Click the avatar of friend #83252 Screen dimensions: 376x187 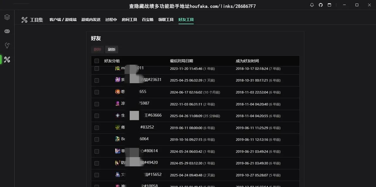pyautogui.click(x=117, y=127)
